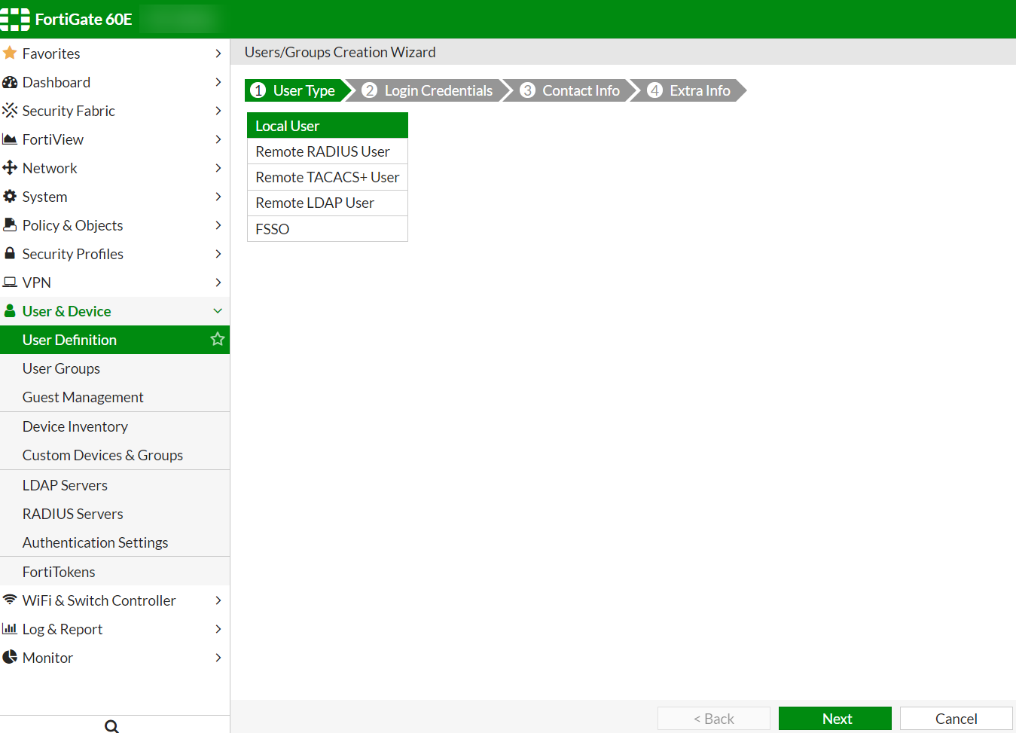Click the Log & Report bar chart icon
This screenshot has width=1016, height=733.
tap(10, 628)
